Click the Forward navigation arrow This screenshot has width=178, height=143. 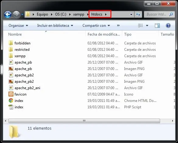[x=16, y=15]
